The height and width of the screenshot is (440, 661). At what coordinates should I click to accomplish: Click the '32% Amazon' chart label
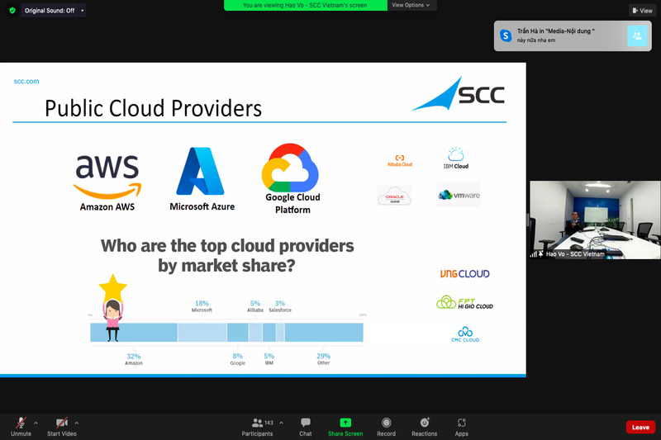pyautogui.click(x=134, y=359)
